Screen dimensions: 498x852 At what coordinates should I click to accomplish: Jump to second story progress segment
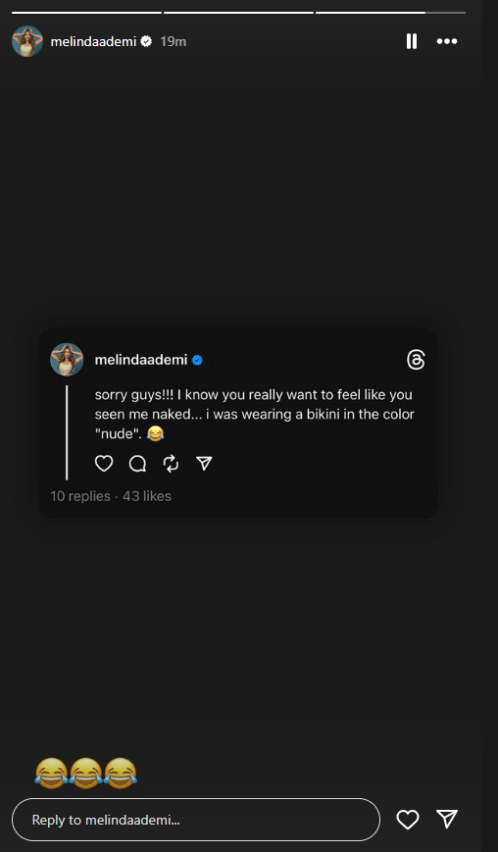[238, 12]
